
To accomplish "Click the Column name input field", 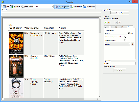I will tap(116, 33).
